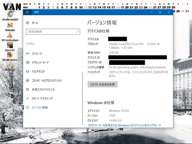Open the folder shortcut below Firefox
This screenshot has height=144, width=192.
10,66
